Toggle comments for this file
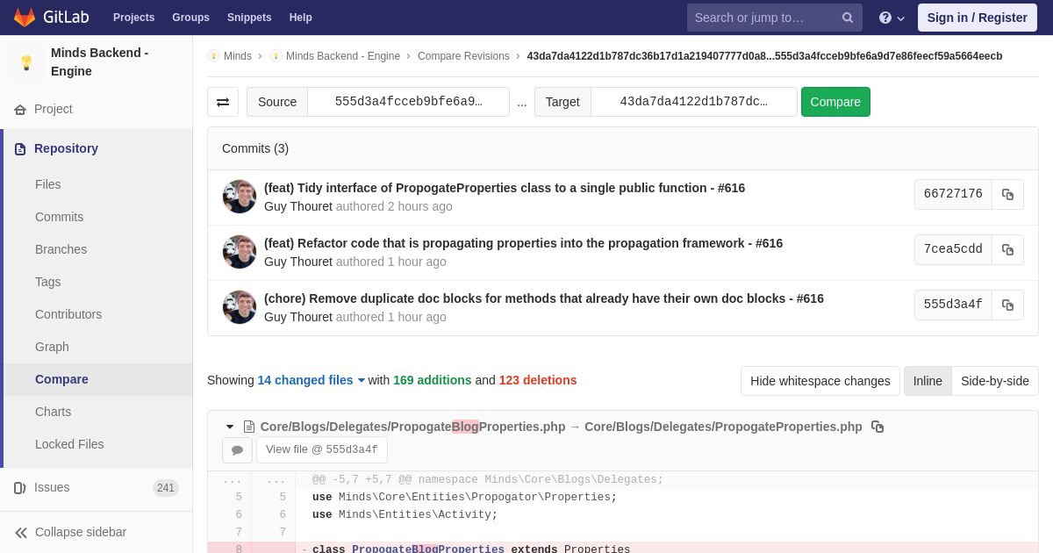 (237, 449)
